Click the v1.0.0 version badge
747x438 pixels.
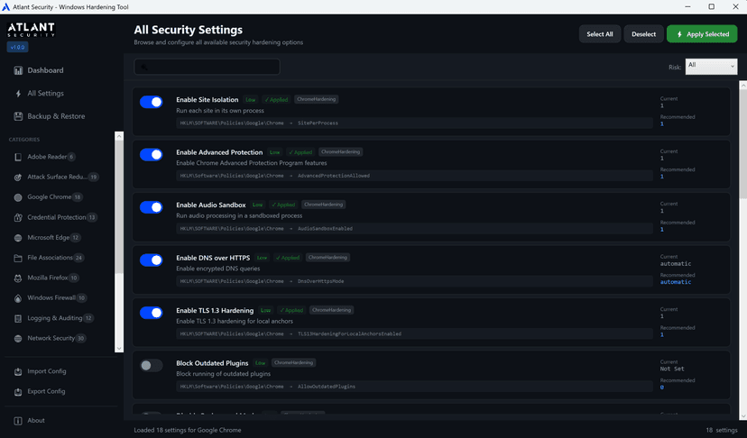(18, 47)
